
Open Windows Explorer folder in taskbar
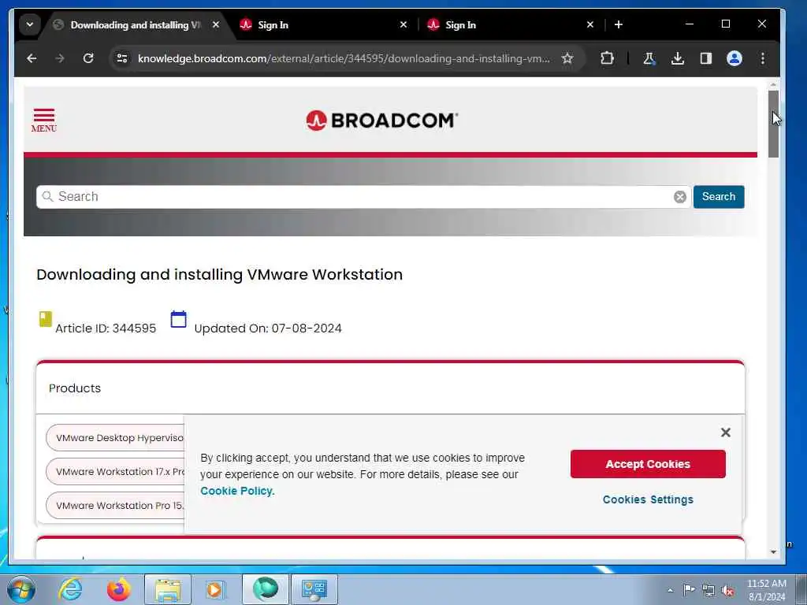pyautogui.click(x=168, y=589)
